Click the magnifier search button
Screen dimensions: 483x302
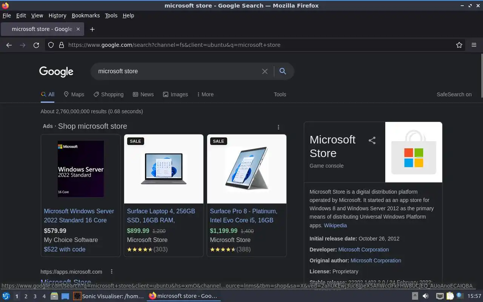coord(283,71)
